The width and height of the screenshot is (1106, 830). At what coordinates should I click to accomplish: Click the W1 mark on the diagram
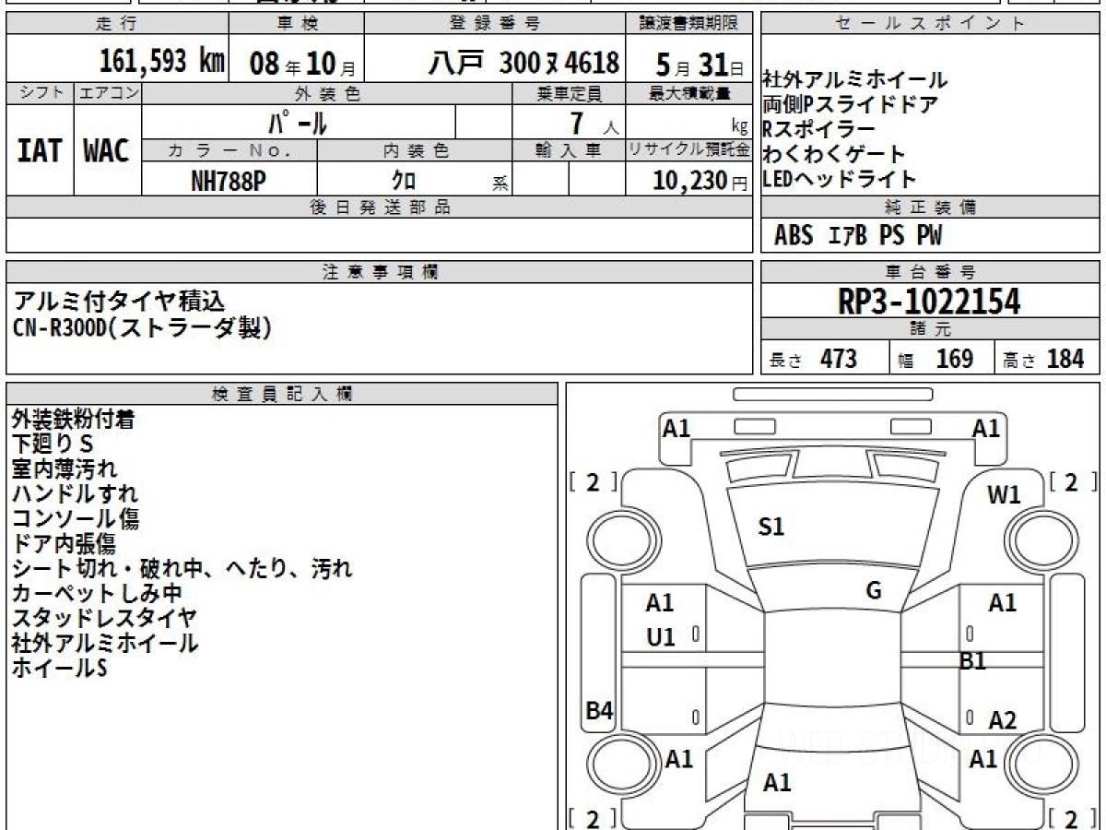coord(1005,496)
